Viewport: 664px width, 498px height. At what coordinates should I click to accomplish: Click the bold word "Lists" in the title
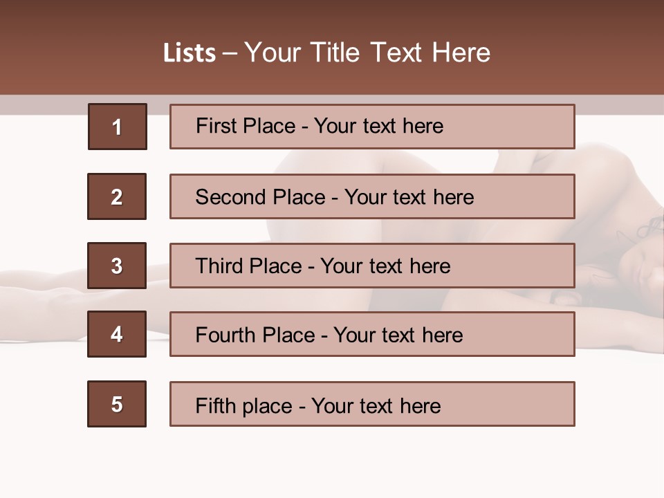tap(189, 53)
